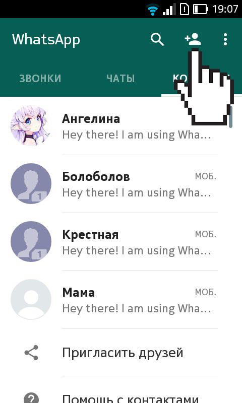Screen dimensions: 242x403
Task: Switch to the ЧАТЫ tab
Action: point(120,79)
